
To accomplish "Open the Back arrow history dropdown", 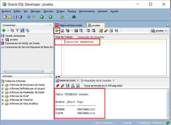I will [x=46, y=17].
